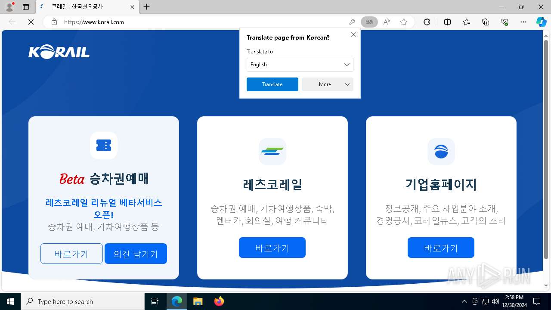Viewport: 551px width, 310px height.
Task: Click the Beta 승차권예매 heading
Action: (104, 179)
